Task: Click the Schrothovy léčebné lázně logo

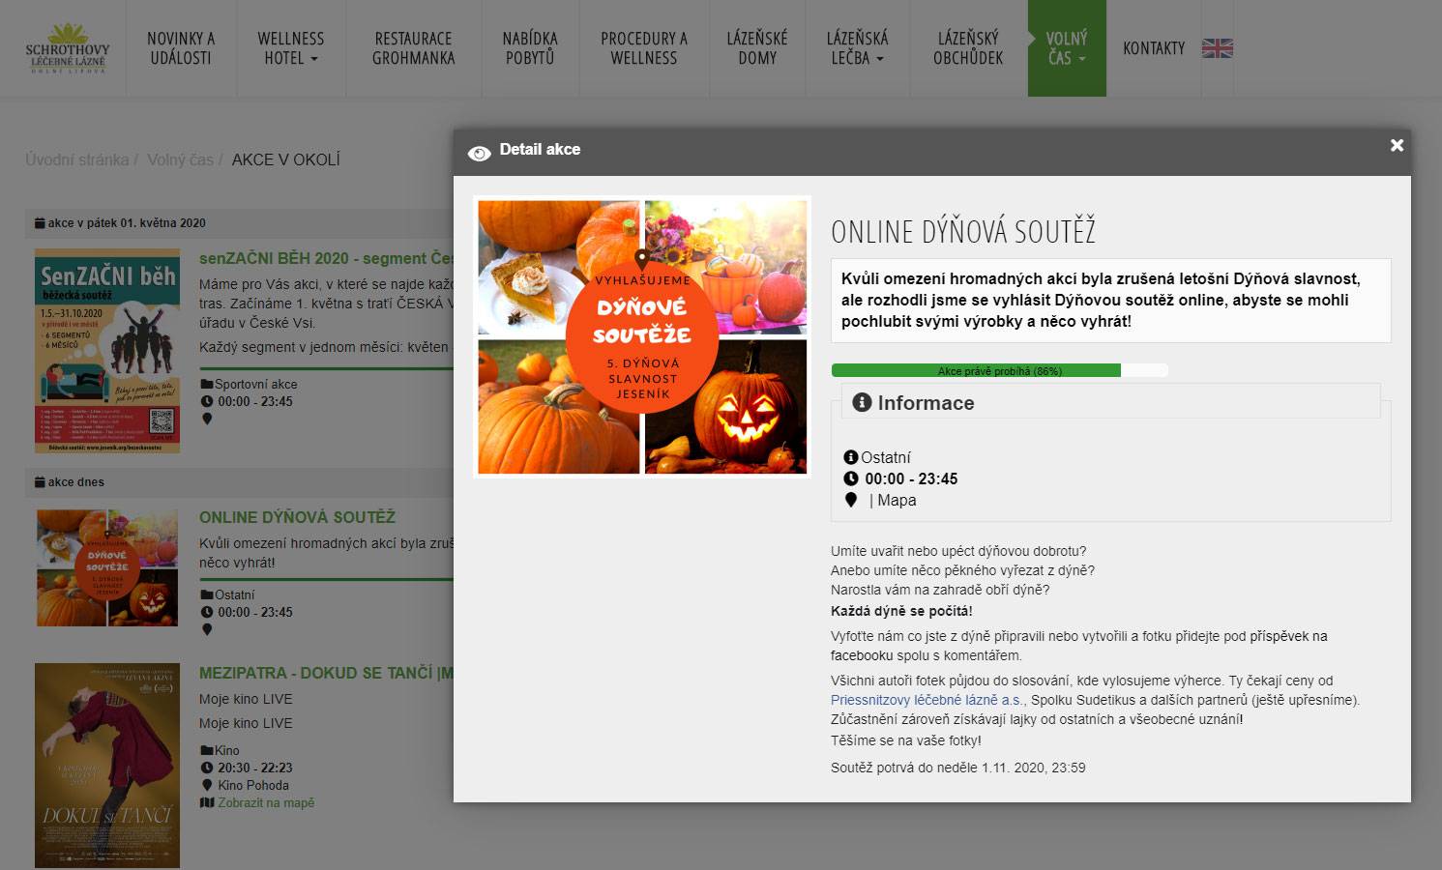Action: coord(67,48)
